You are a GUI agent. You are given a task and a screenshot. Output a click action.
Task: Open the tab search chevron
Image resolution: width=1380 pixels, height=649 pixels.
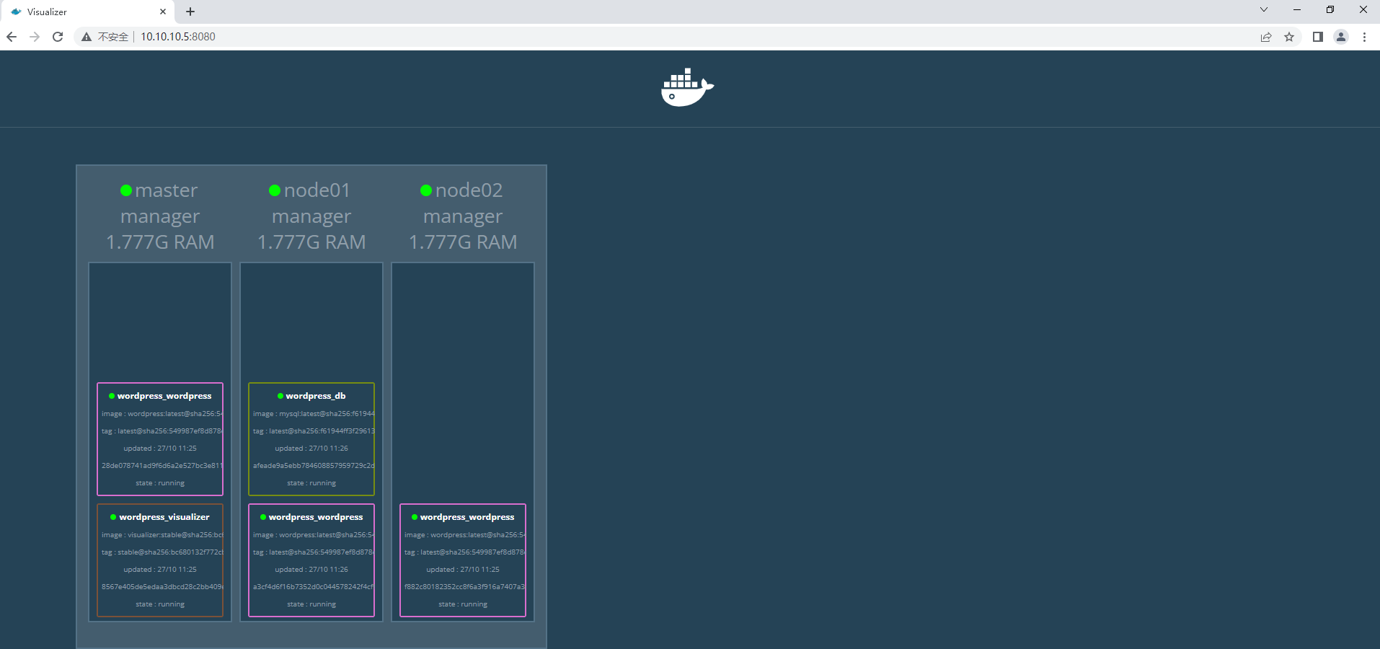(x=1264, y=9)
